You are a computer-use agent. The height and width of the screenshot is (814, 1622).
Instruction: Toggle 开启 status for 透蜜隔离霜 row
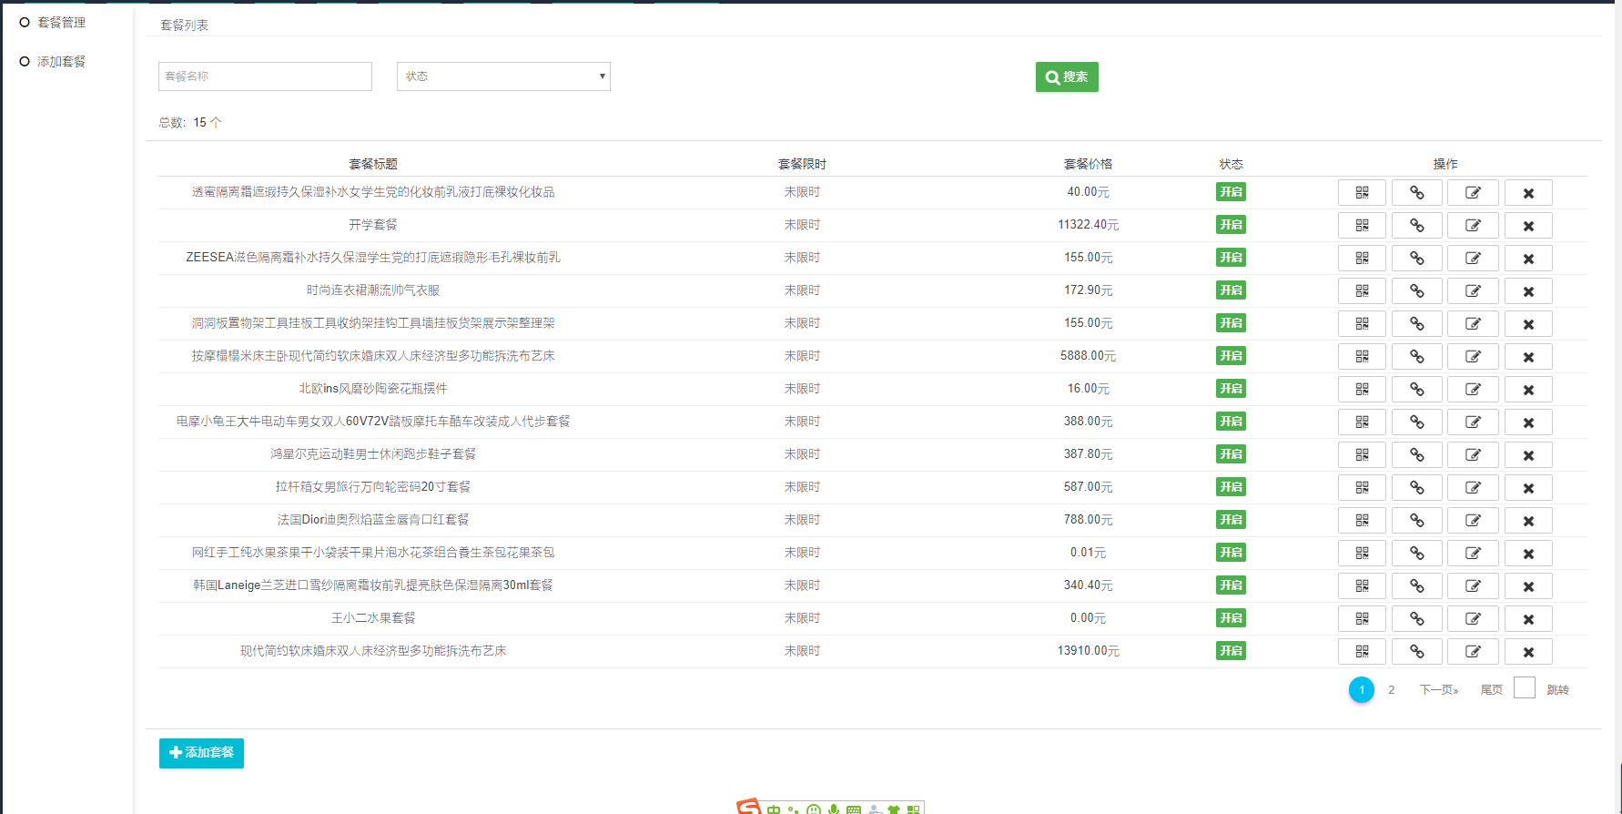coord(1231,192)
